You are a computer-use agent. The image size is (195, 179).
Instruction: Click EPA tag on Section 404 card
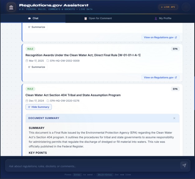(175, 89)
